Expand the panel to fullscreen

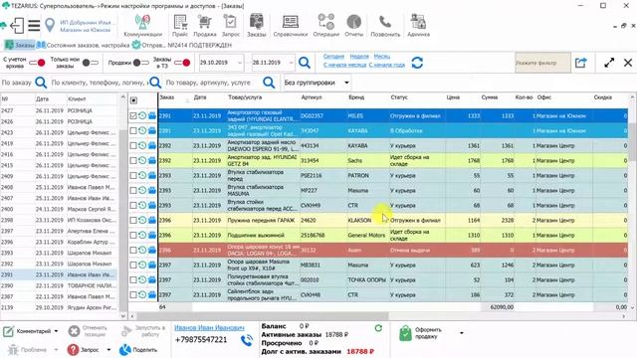click(x=608, y=63)
